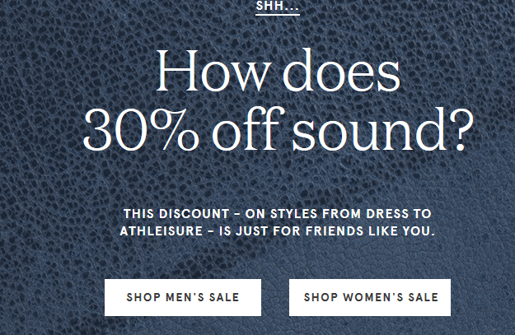Click the underline beneath SHH...
Viewport: 515px width, 335px height.
278,15
